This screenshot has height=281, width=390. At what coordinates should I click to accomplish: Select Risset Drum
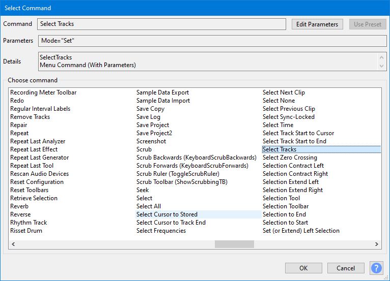pyautogui.click(x=26, y=231)
